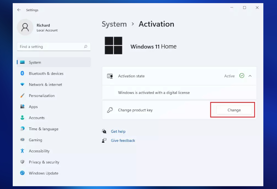Click the Network & internet globe icon

tap(22, 85)
